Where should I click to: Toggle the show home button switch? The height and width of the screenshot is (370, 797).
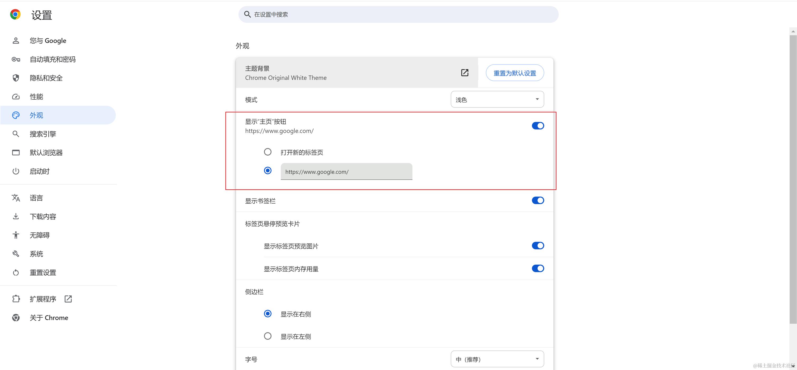[538, 126]
